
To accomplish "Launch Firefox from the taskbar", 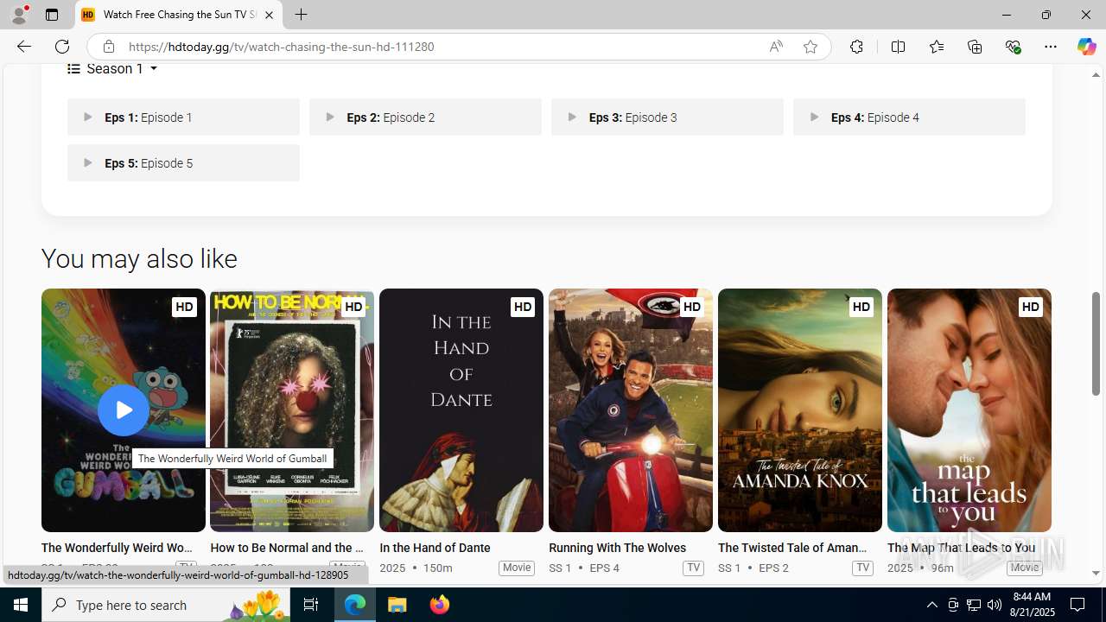I will [439, 605].
